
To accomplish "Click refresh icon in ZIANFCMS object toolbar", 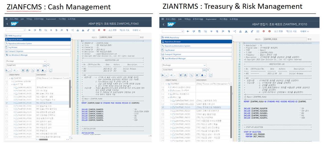I will (x=50, y=70).
